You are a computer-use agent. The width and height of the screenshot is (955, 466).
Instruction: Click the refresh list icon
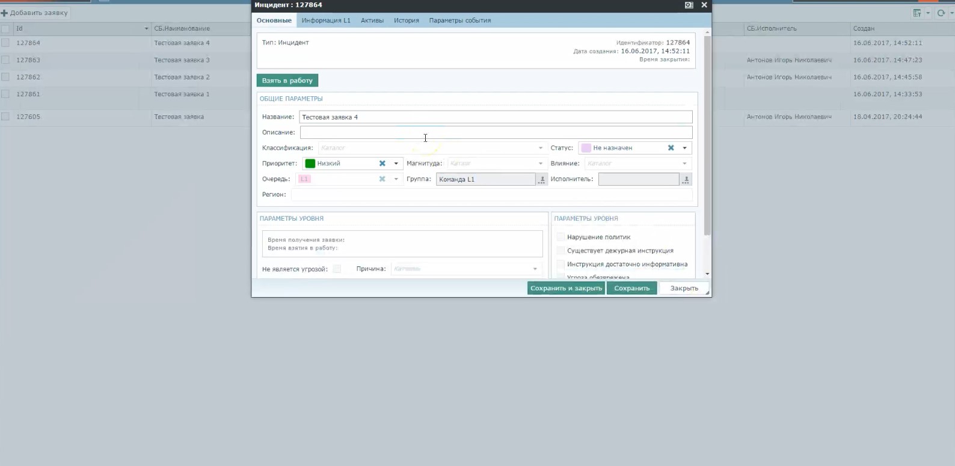click(x=941, y=13)
